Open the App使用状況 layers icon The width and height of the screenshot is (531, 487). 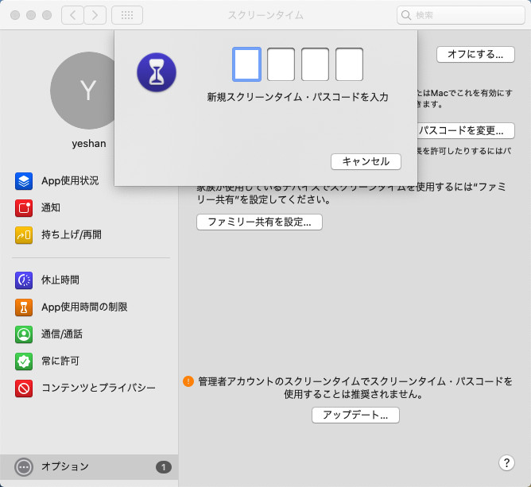pyautogui.click(x=24, y=181)
